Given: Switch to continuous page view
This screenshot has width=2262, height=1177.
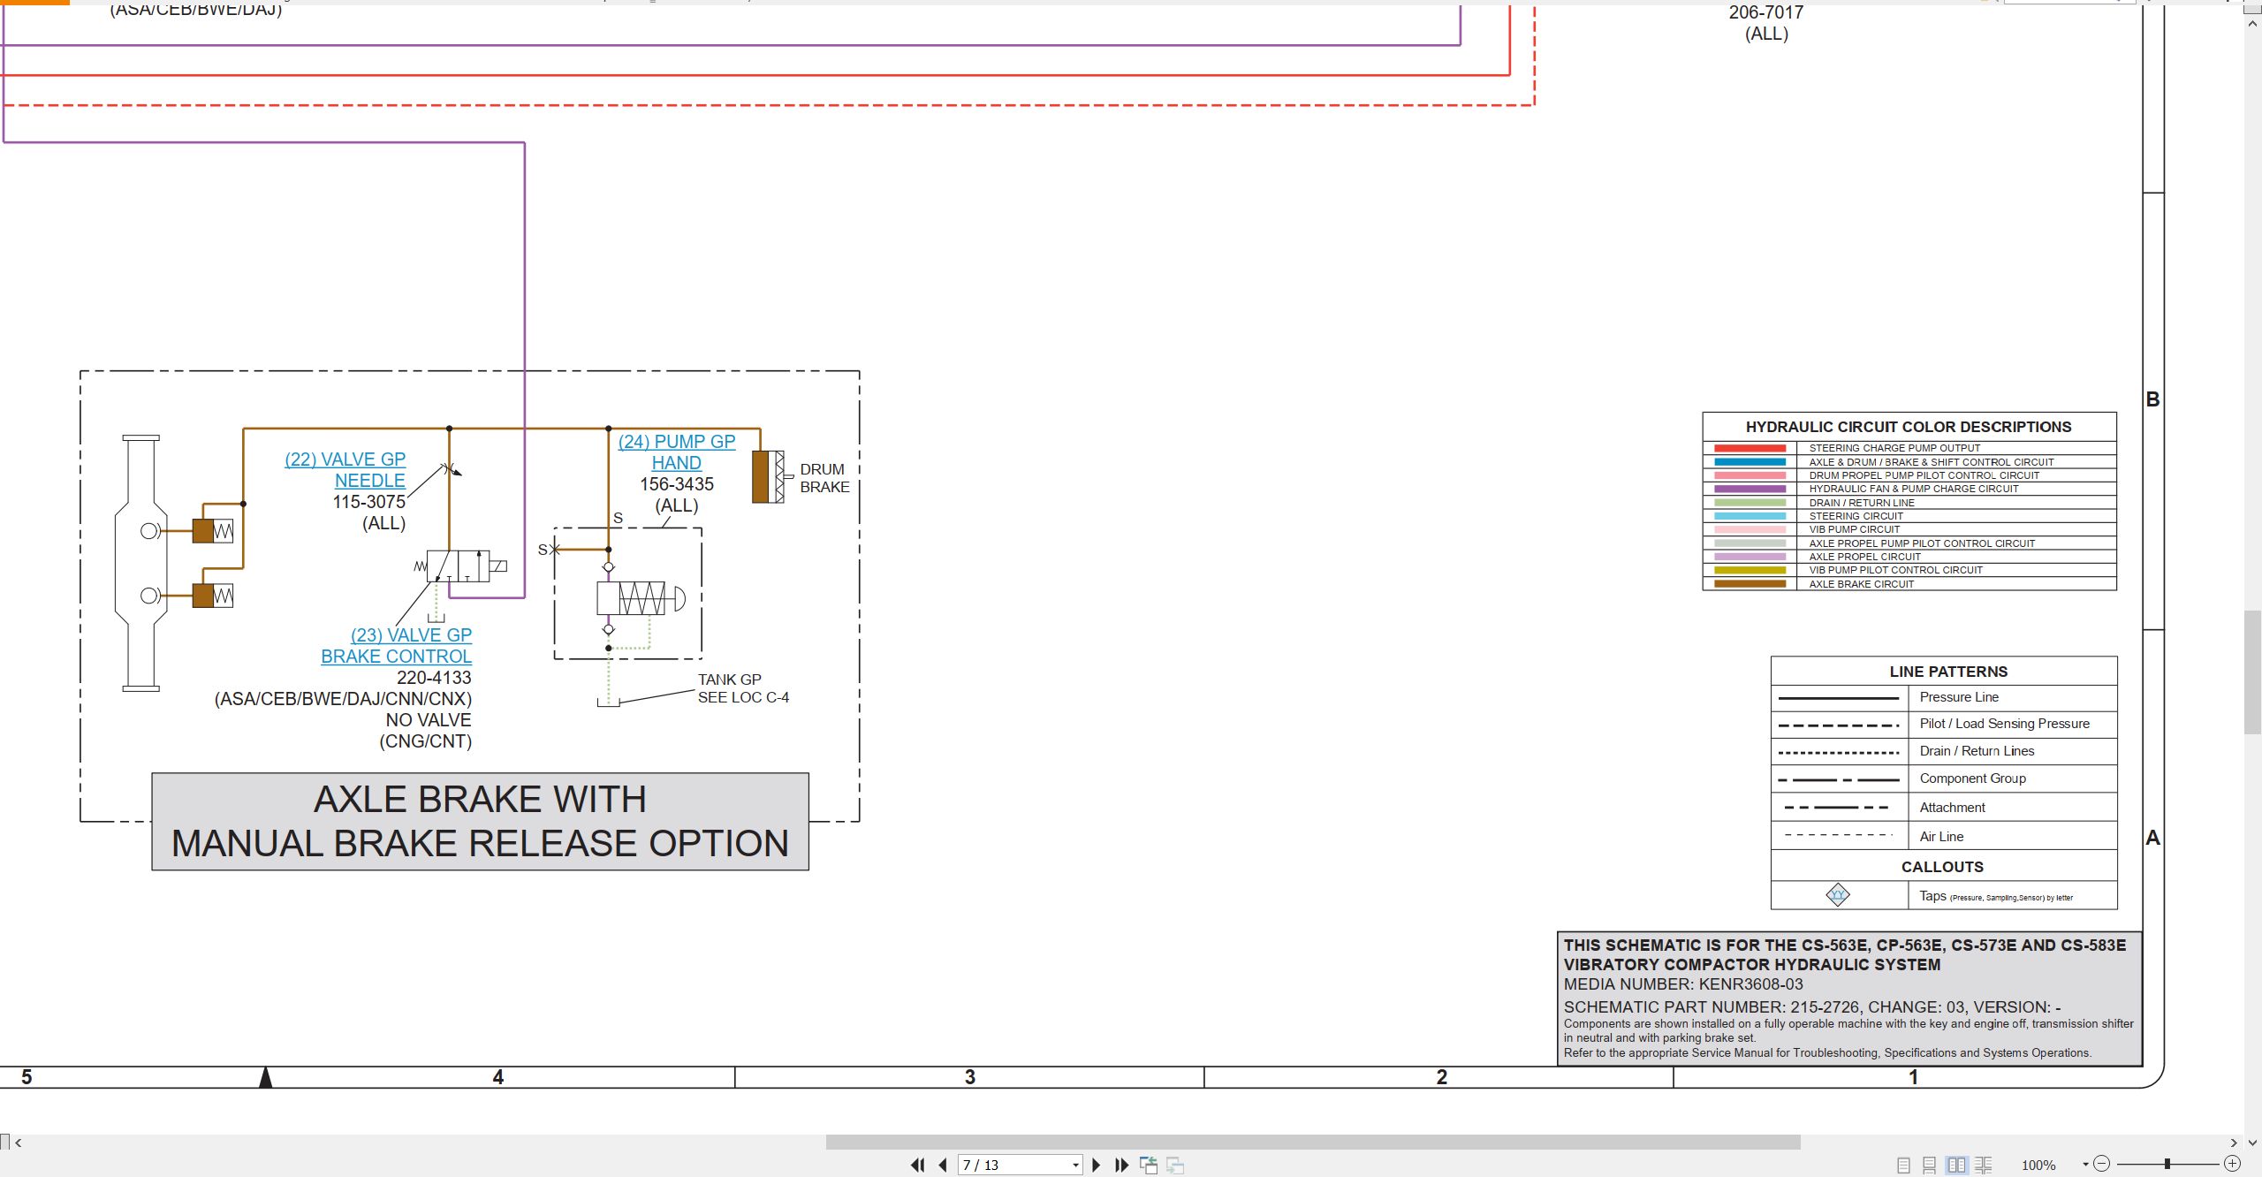Looking at the screenshot, I should [1930, 1165].
